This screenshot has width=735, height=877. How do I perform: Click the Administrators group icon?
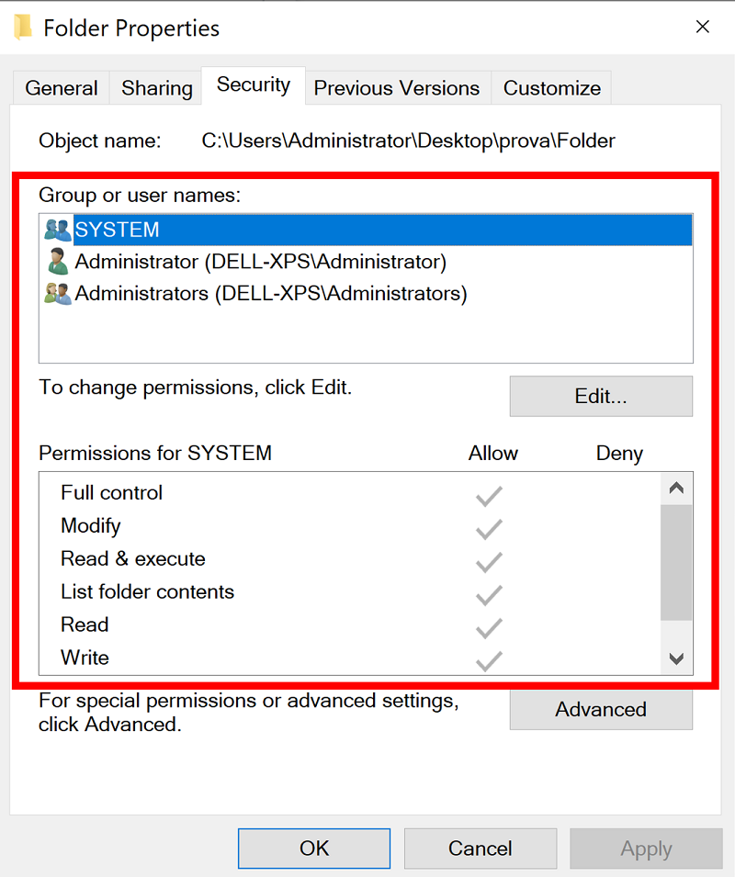57,294
